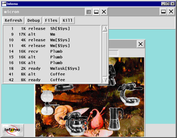The width and height of the screenshot is (177, 138).
Task: Select process 18 WmTask[$Sys] row
Action: 52,68
